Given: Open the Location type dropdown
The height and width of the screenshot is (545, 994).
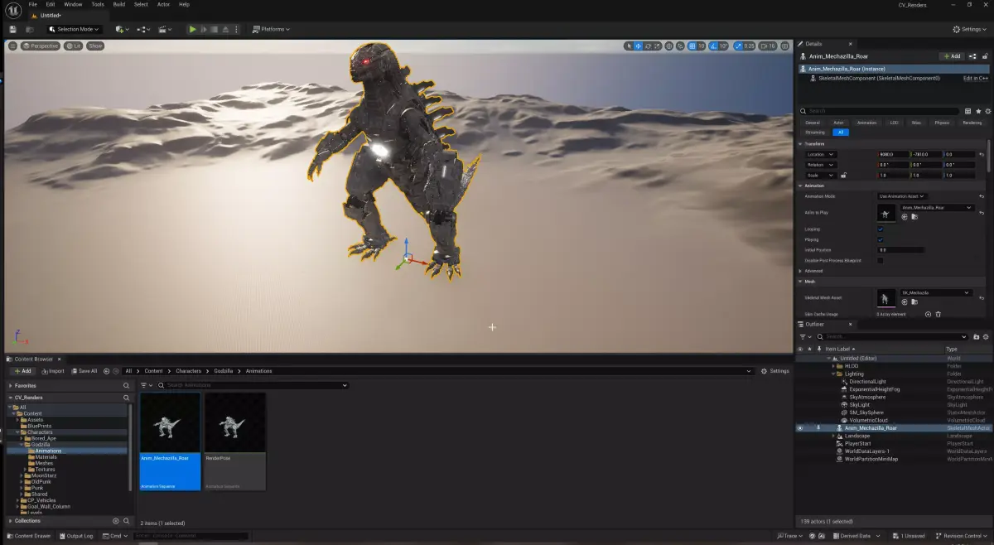Looking at the screenshot, I should pyautogui.click(x=821, y=154).
